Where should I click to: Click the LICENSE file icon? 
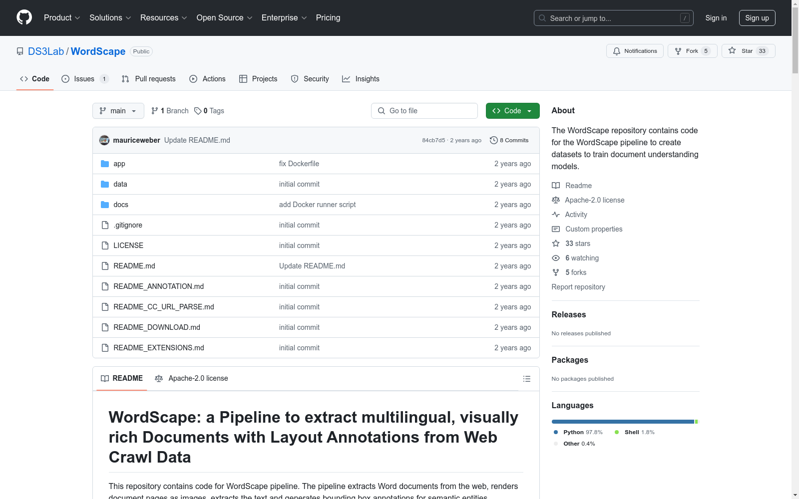click(105, 246)
